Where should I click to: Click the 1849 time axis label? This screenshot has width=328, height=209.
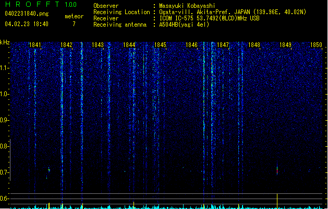285,45
